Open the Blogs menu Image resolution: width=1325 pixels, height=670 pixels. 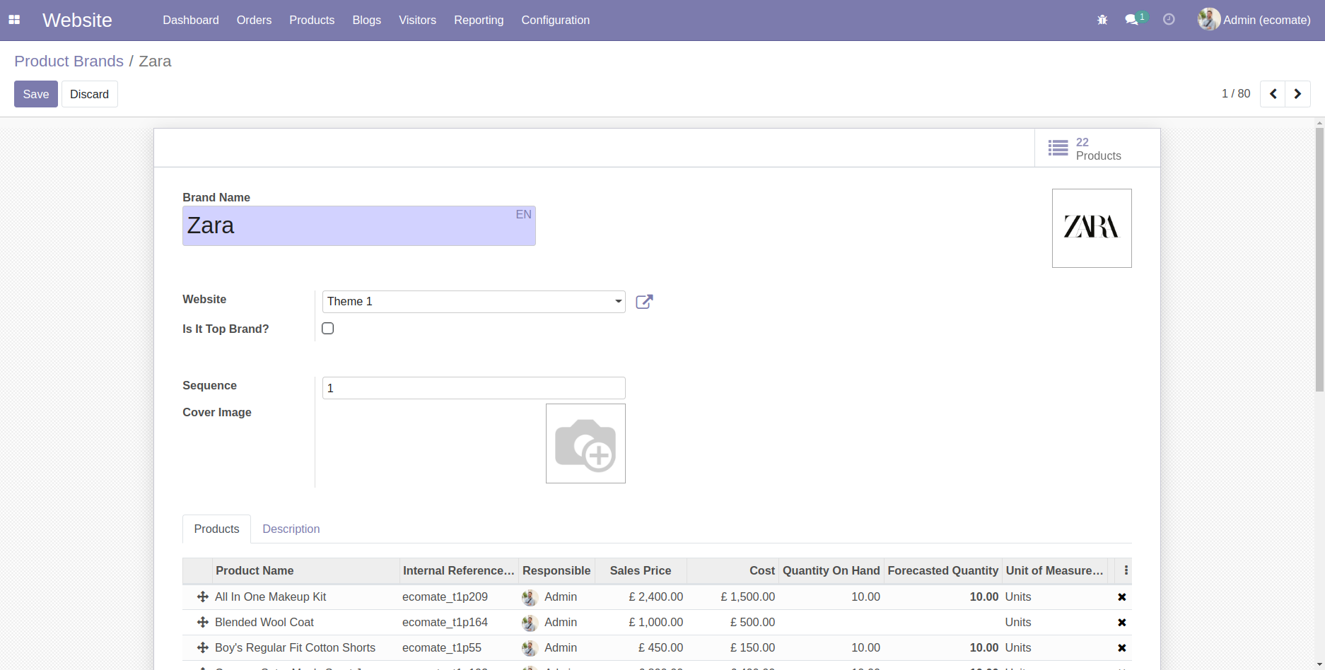tap(367, 20)
